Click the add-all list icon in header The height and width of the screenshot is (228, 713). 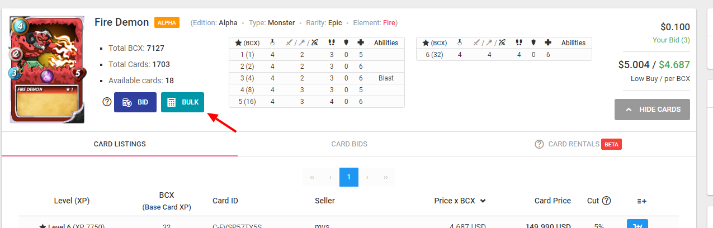coord(642,201)
